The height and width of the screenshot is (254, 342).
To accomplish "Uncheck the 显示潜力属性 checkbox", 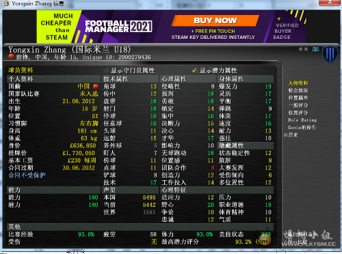I will [x=194, y=70].
